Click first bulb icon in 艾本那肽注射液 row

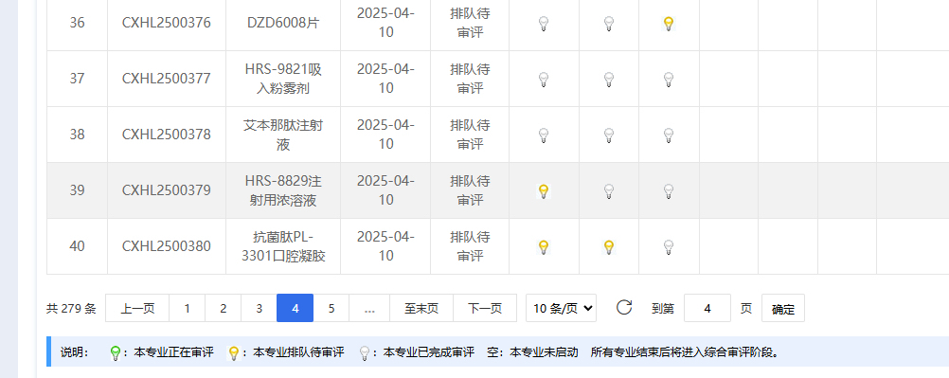[544, 135]
